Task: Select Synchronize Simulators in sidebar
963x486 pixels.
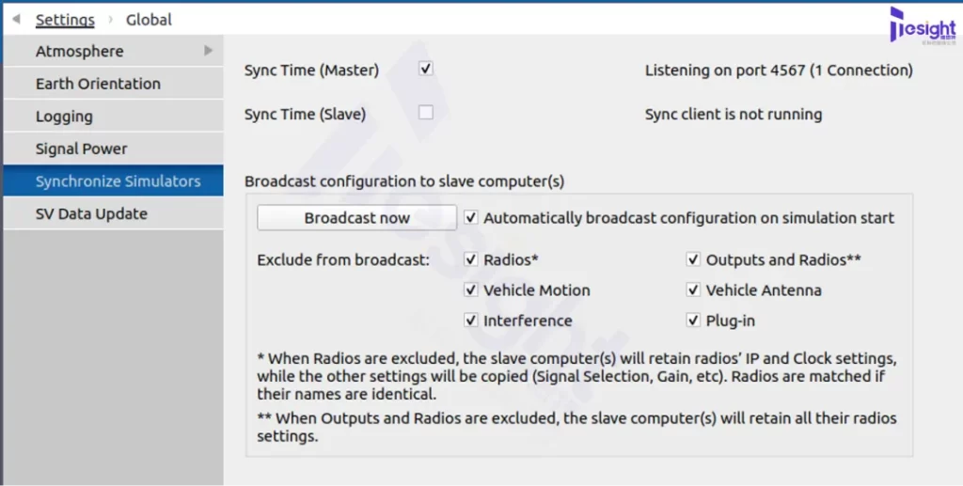Action: coord(118,181)
